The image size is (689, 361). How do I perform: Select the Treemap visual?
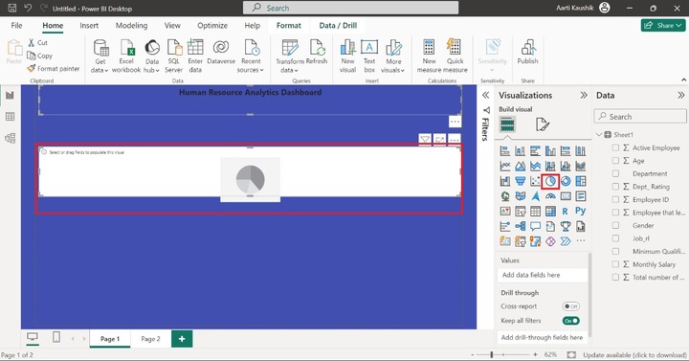click(x=581, y=181)
